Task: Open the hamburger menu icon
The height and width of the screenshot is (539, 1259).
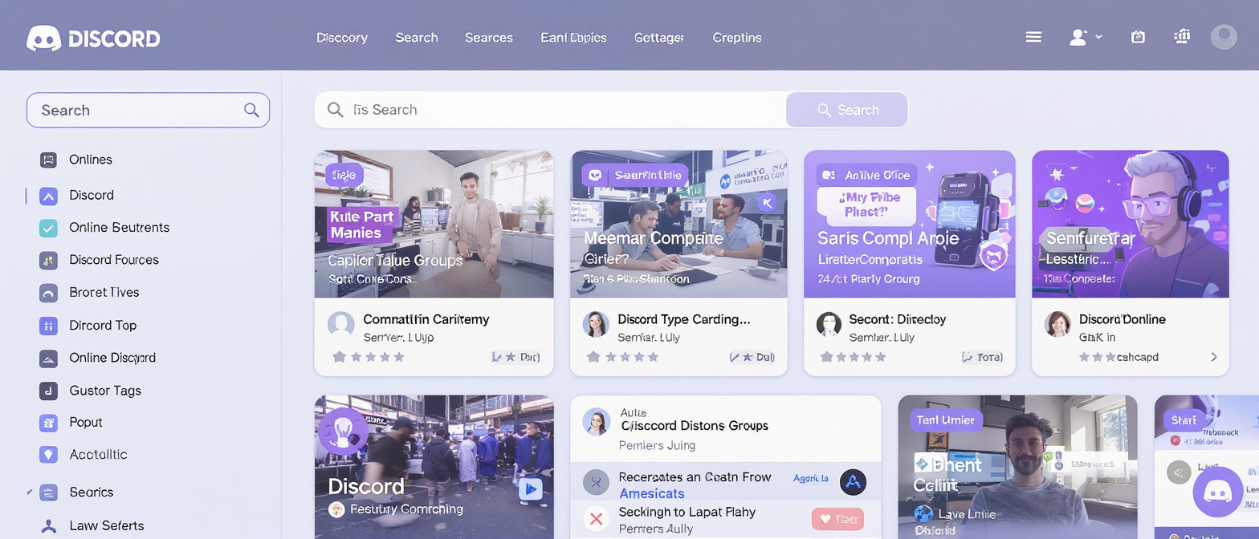Action: click(x=1034, y=37)
